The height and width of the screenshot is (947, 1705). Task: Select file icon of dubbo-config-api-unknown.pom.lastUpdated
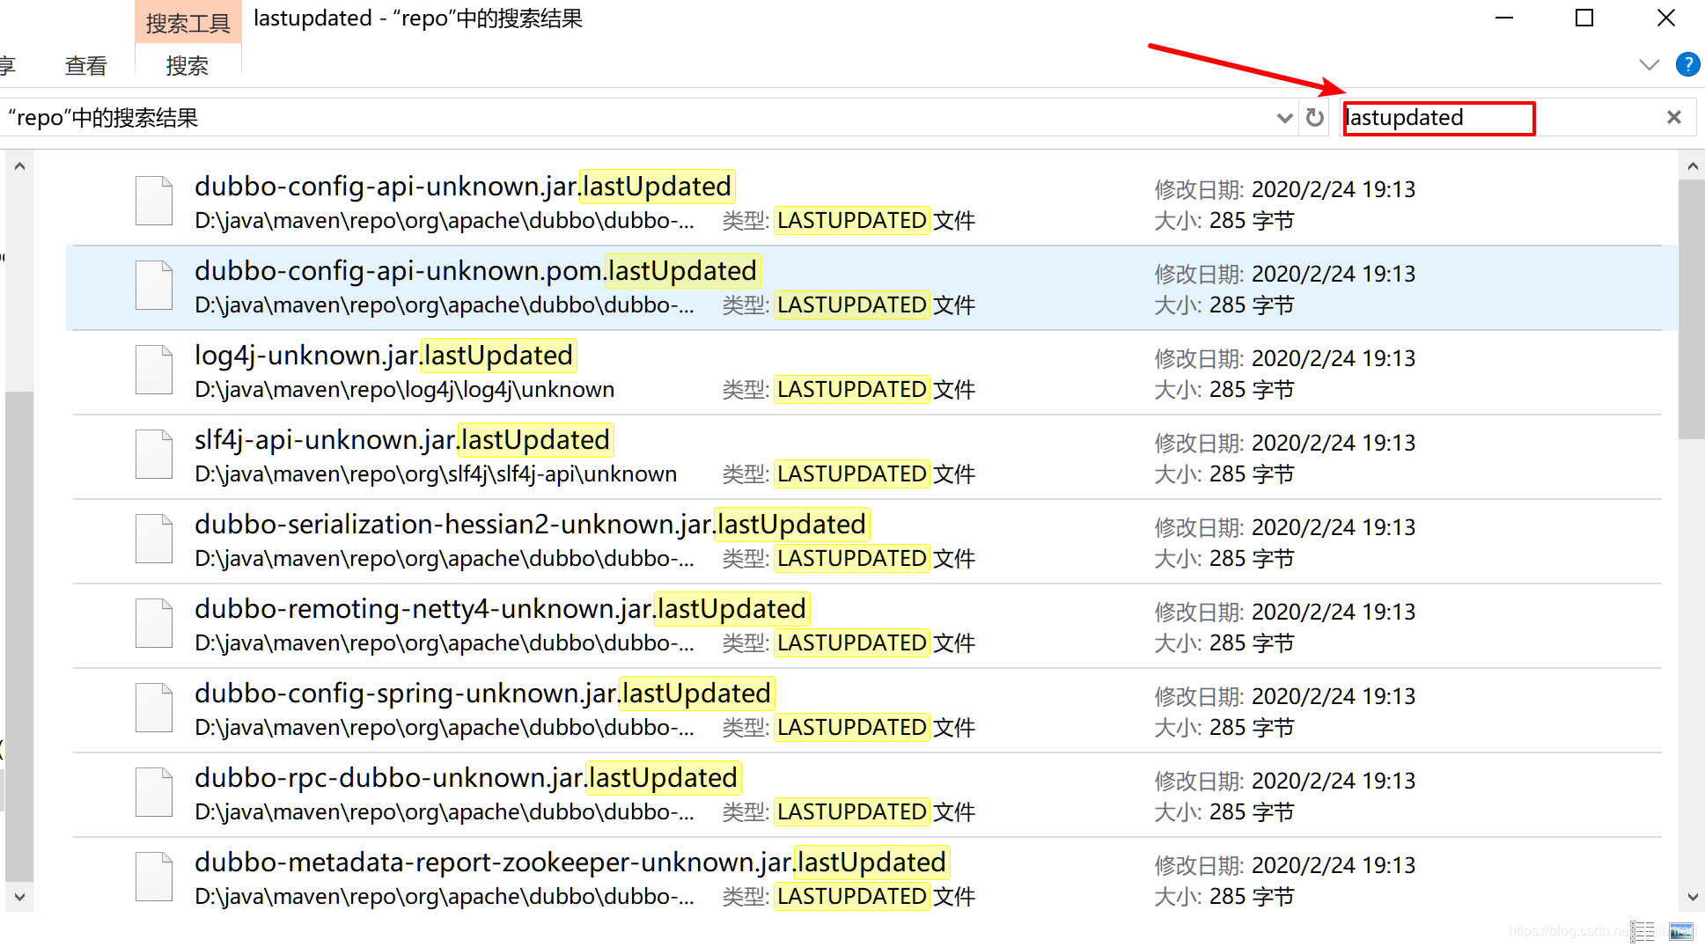[154, 285]
